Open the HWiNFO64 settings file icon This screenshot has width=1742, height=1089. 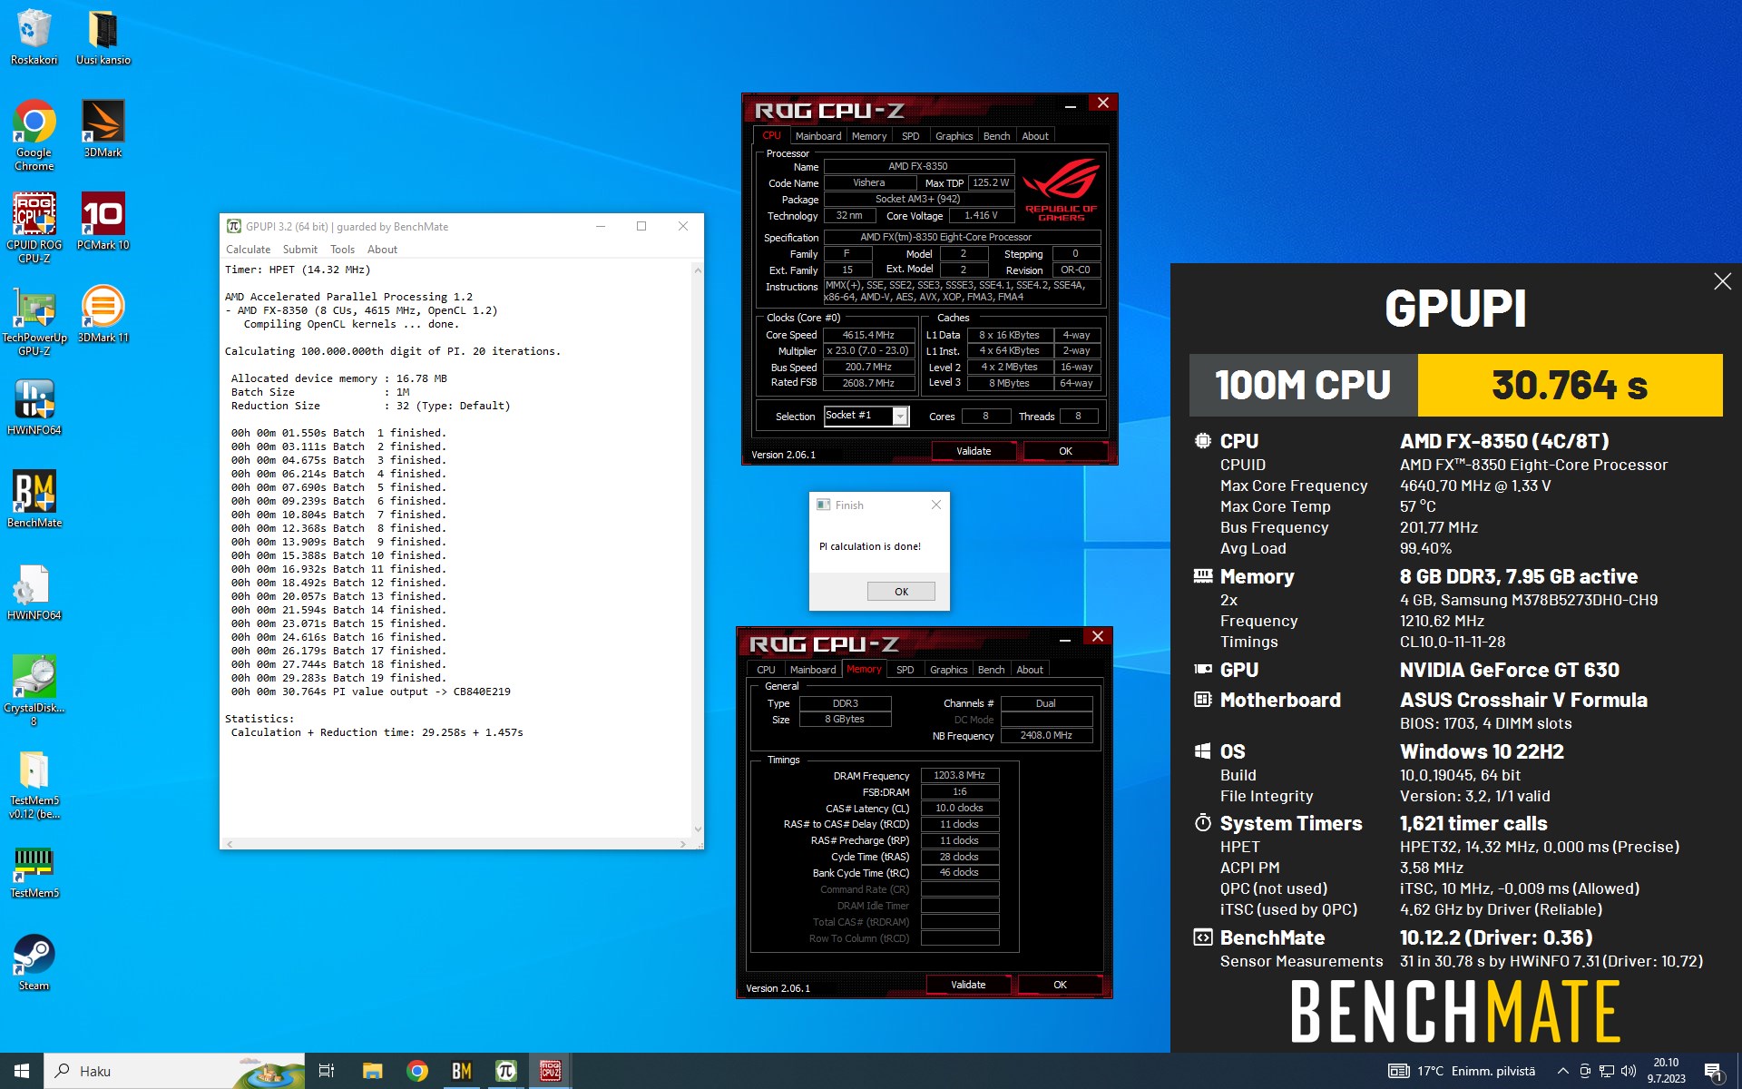pos(34,592)
